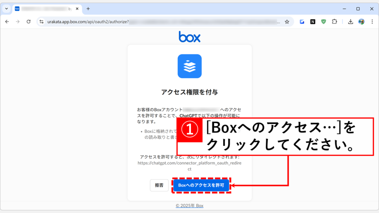Click the address bar URL field

[x=164, y=22]
